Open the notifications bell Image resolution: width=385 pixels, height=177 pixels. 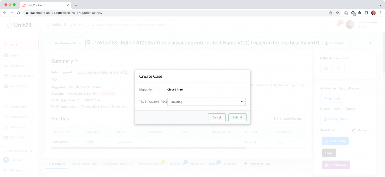point(339,24)
